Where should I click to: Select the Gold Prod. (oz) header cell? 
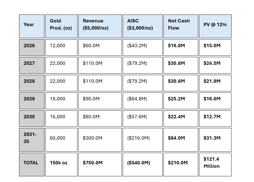pyautogui.click(x=61, y=26)
